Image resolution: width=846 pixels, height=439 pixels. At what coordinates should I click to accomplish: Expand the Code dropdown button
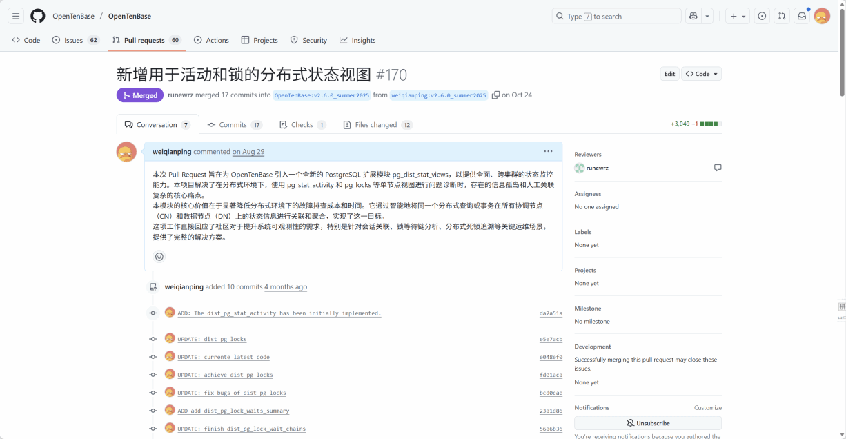coord(701,74)
